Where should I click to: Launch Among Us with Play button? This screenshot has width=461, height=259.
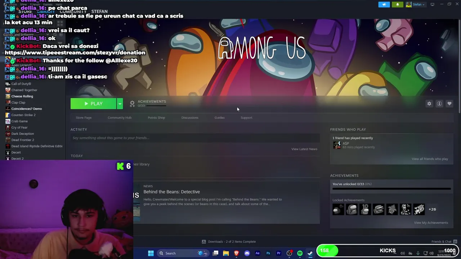(93, 104)
